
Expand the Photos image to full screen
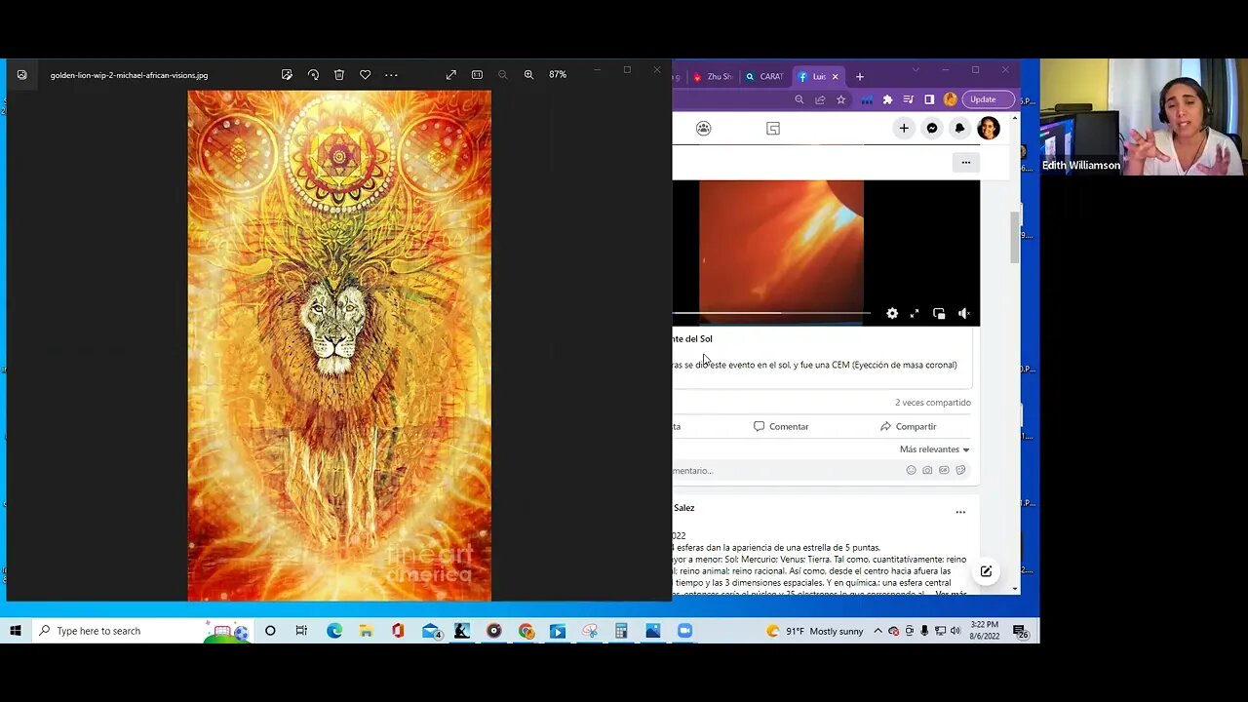450,74
